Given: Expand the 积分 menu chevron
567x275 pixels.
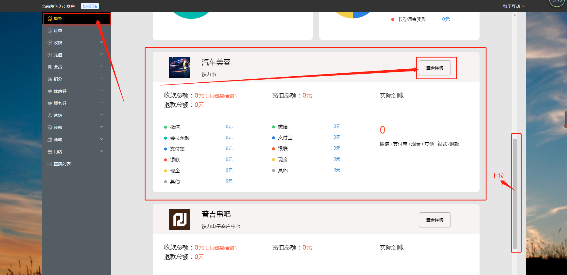Looking at the screenshot, I should (x=102, y=78).
